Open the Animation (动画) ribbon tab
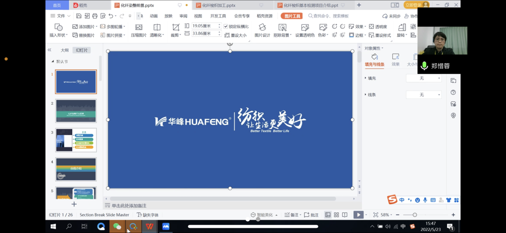Viewport: 506px width, 233px height. click(x=154, y=16)
